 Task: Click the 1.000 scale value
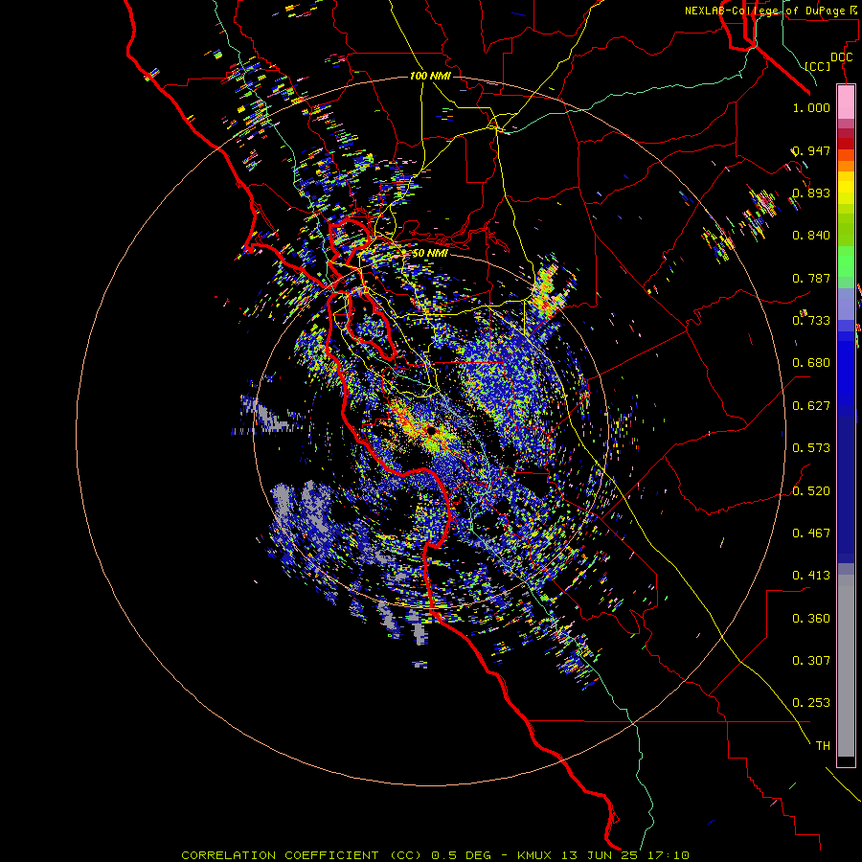click(x=811, y=107)
